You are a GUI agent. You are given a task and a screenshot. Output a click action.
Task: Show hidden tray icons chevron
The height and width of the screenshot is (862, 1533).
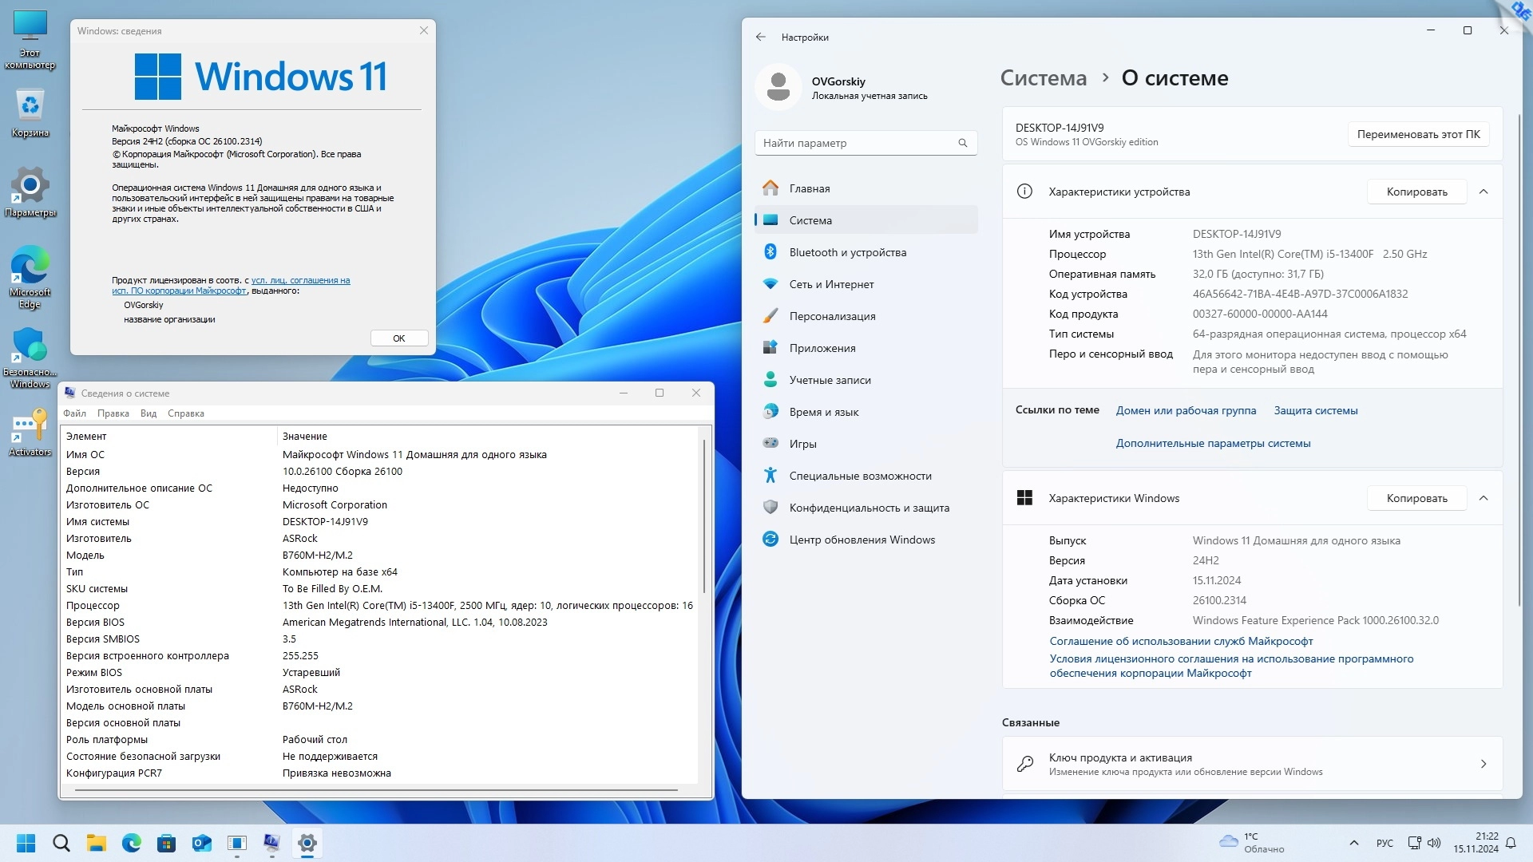pos(1353,843)
